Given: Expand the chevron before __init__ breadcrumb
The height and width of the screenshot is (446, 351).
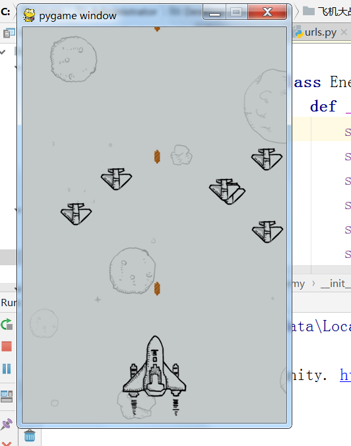Looking at the screenshot, I should (x=313, y=283).
